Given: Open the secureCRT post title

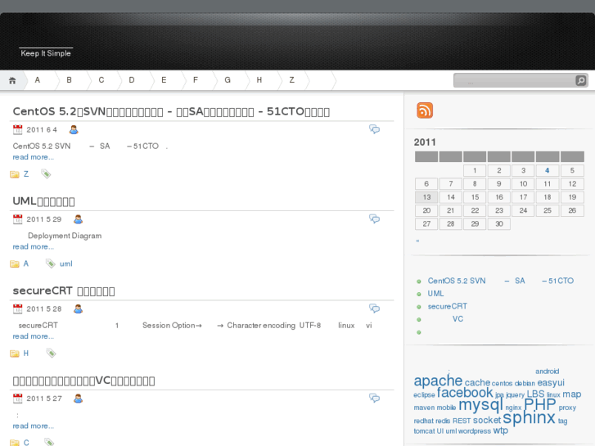Looking at the screenshot, I should coord(64,291).
